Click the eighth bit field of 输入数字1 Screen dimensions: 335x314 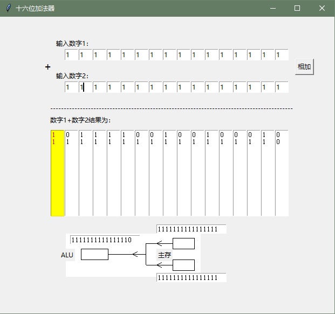tap(169, 54)
